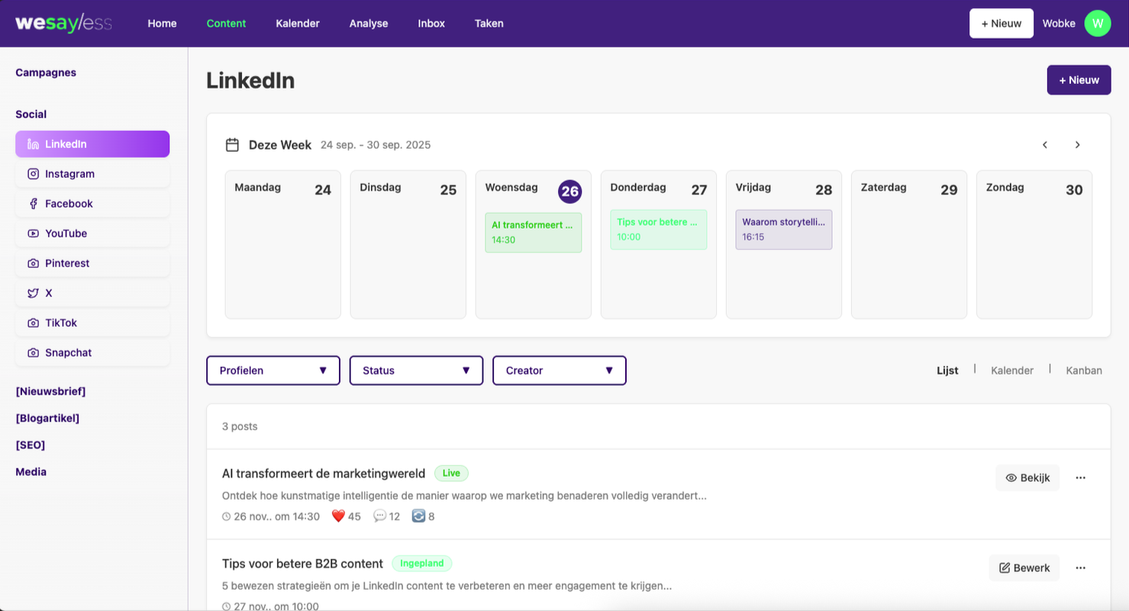Open the post title Tips voor betere B2B content

coord(302,564)
